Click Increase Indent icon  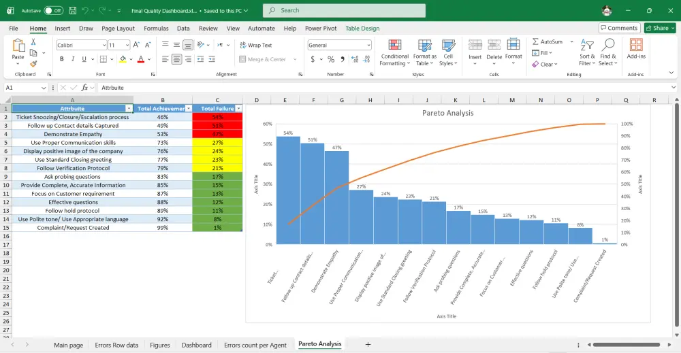point(212,59)
